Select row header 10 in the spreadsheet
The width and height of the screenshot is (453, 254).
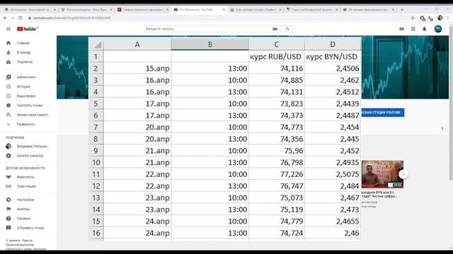point(96,162)
